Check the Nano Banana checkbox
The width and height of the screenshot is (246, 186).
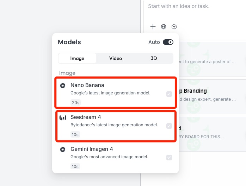[169, 94]
